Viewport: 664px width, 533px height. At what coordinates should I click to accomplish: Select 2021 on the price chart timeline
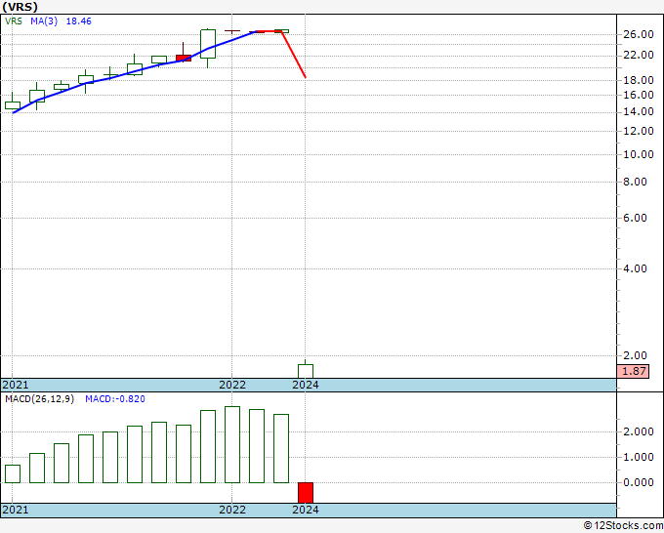(16, 386)
